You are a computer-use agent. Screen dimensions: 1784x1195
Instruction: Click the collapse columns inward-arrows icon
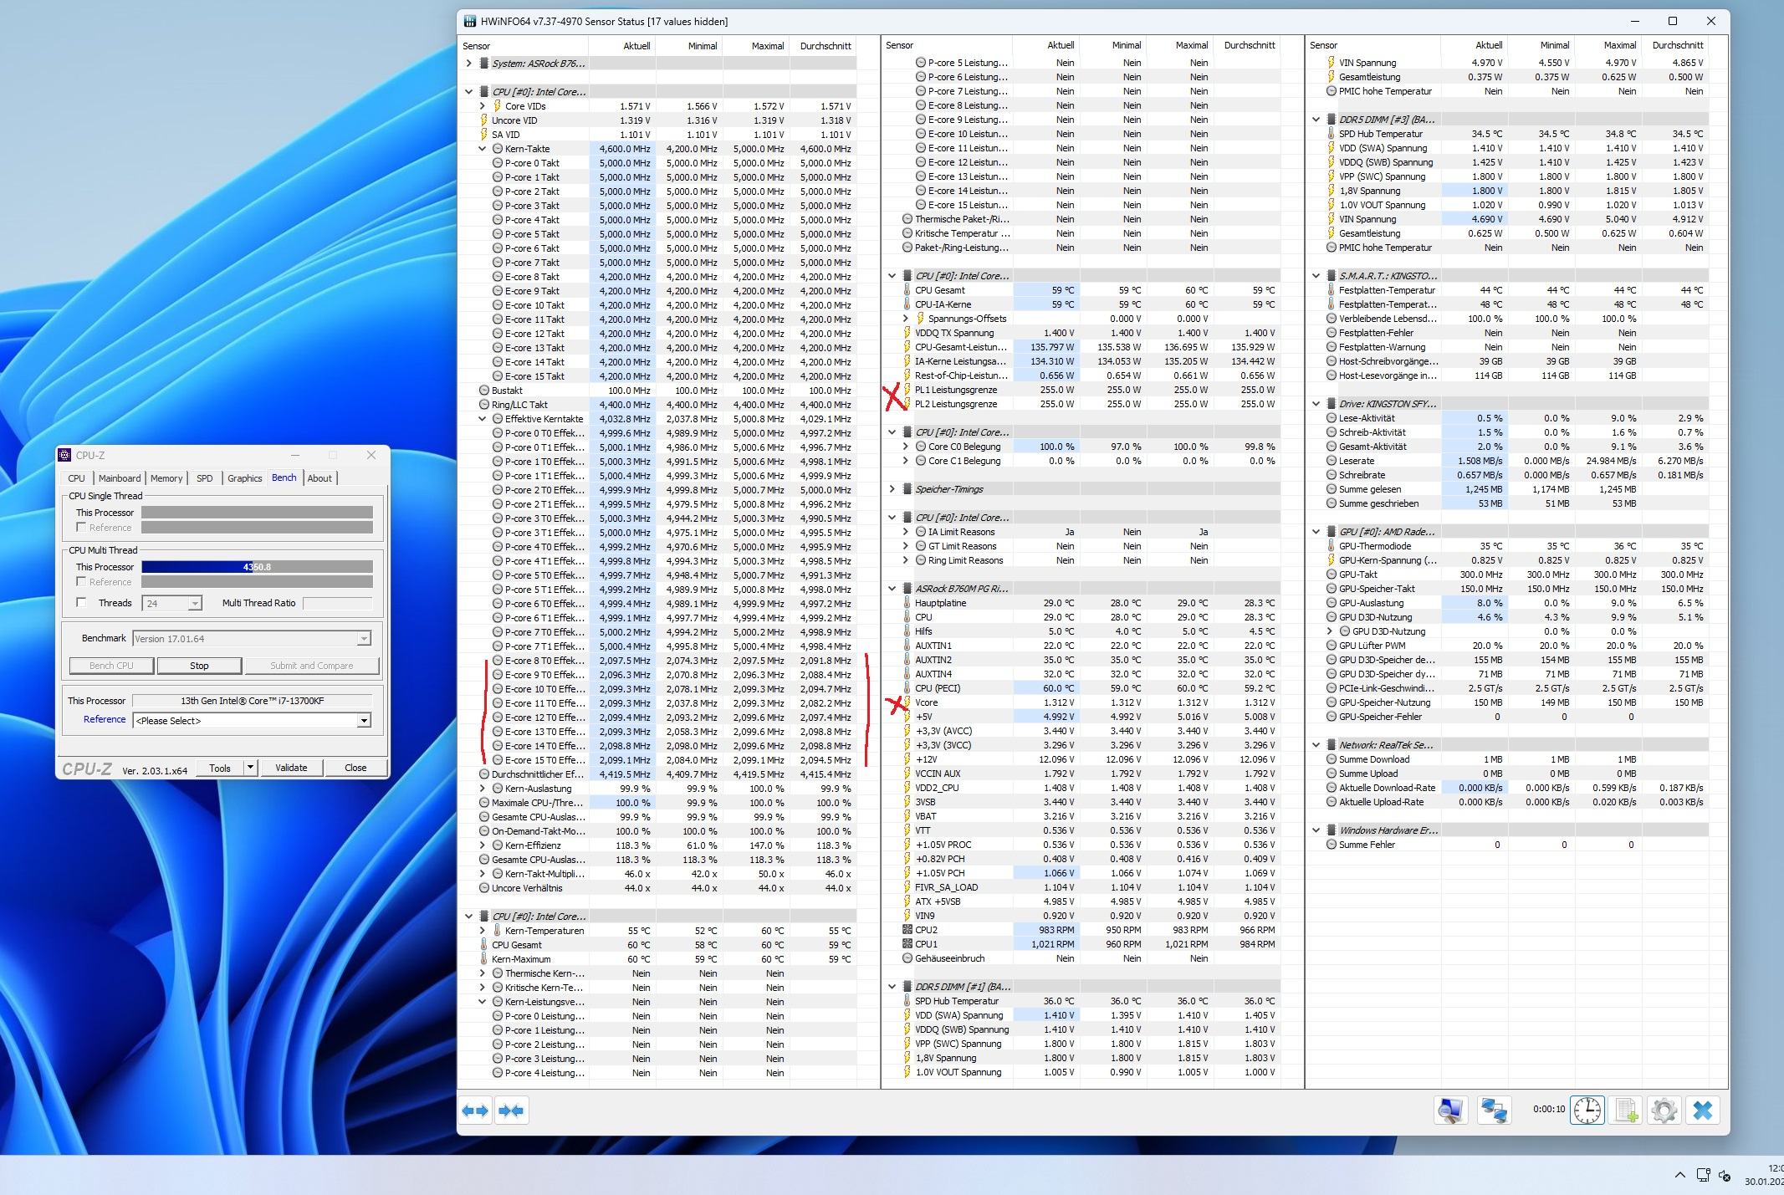click(511, 1111)
